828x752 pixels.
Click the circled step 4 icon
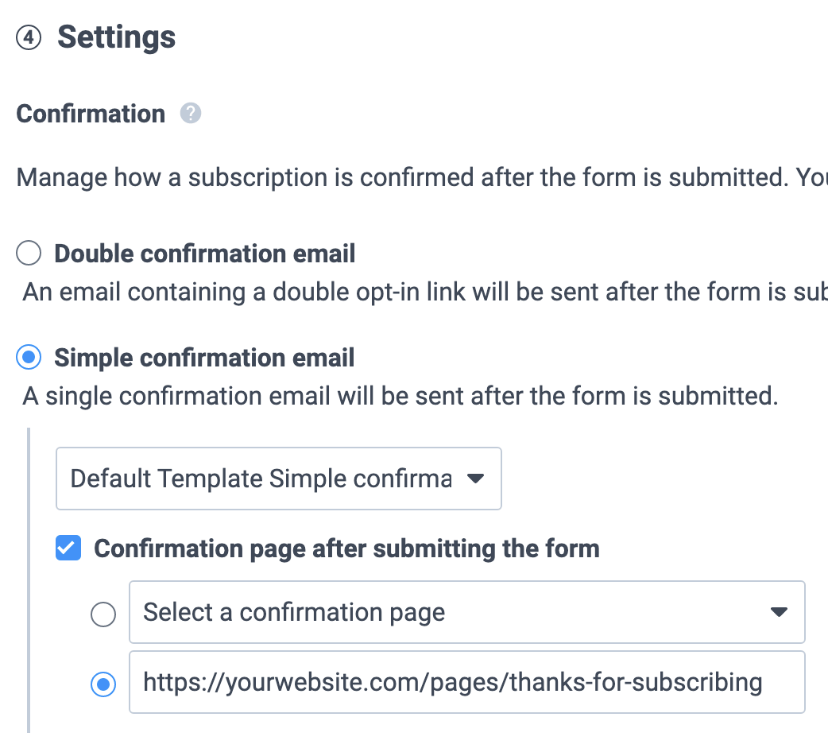click(x=29, y=37)
